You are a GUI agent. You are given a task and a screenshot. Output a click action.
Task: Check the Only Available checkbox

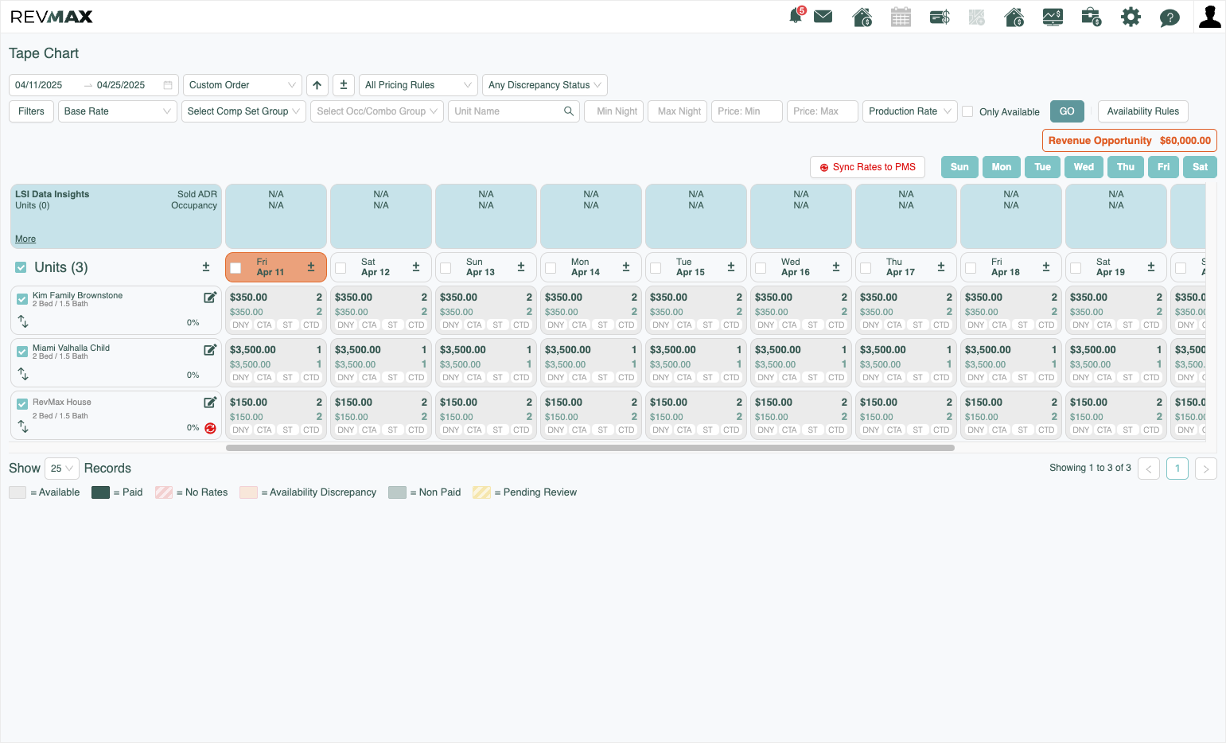click(967, 111)
